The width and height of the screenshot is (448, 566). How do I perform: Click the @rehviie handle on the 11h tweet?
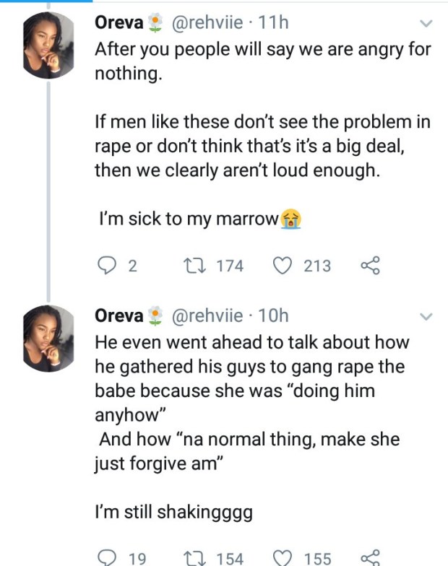[x=206, y=23]
